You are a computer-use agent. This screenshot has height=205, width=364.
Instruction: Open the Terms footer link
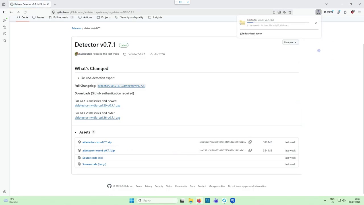(x=139, y=186)
